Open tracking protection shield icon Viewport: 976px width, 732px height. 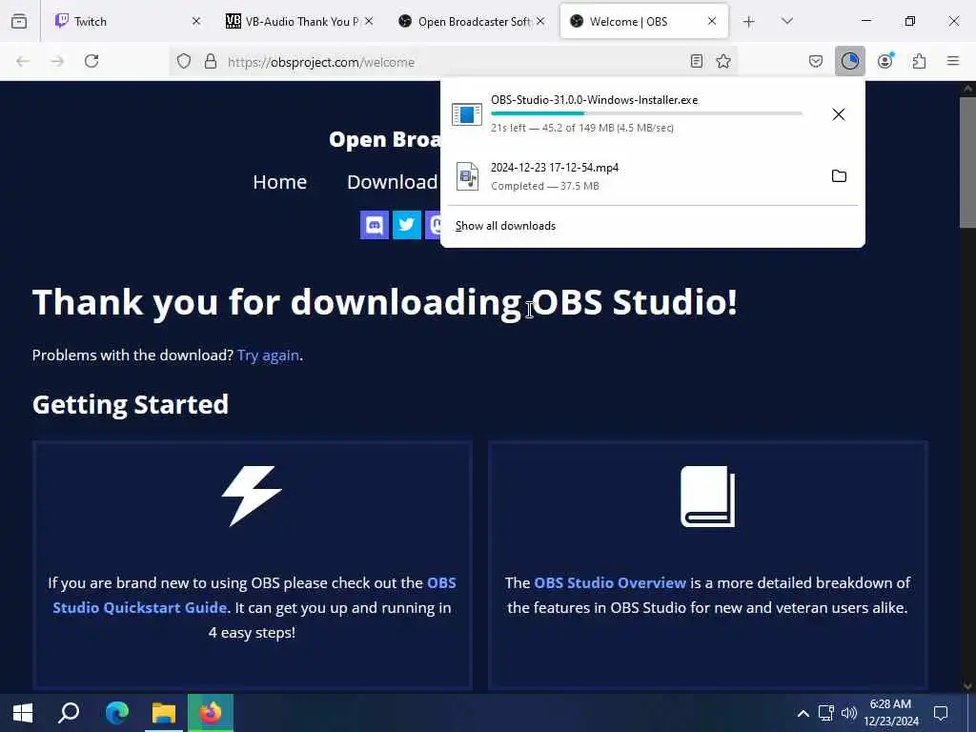click(x=184, y=61)
